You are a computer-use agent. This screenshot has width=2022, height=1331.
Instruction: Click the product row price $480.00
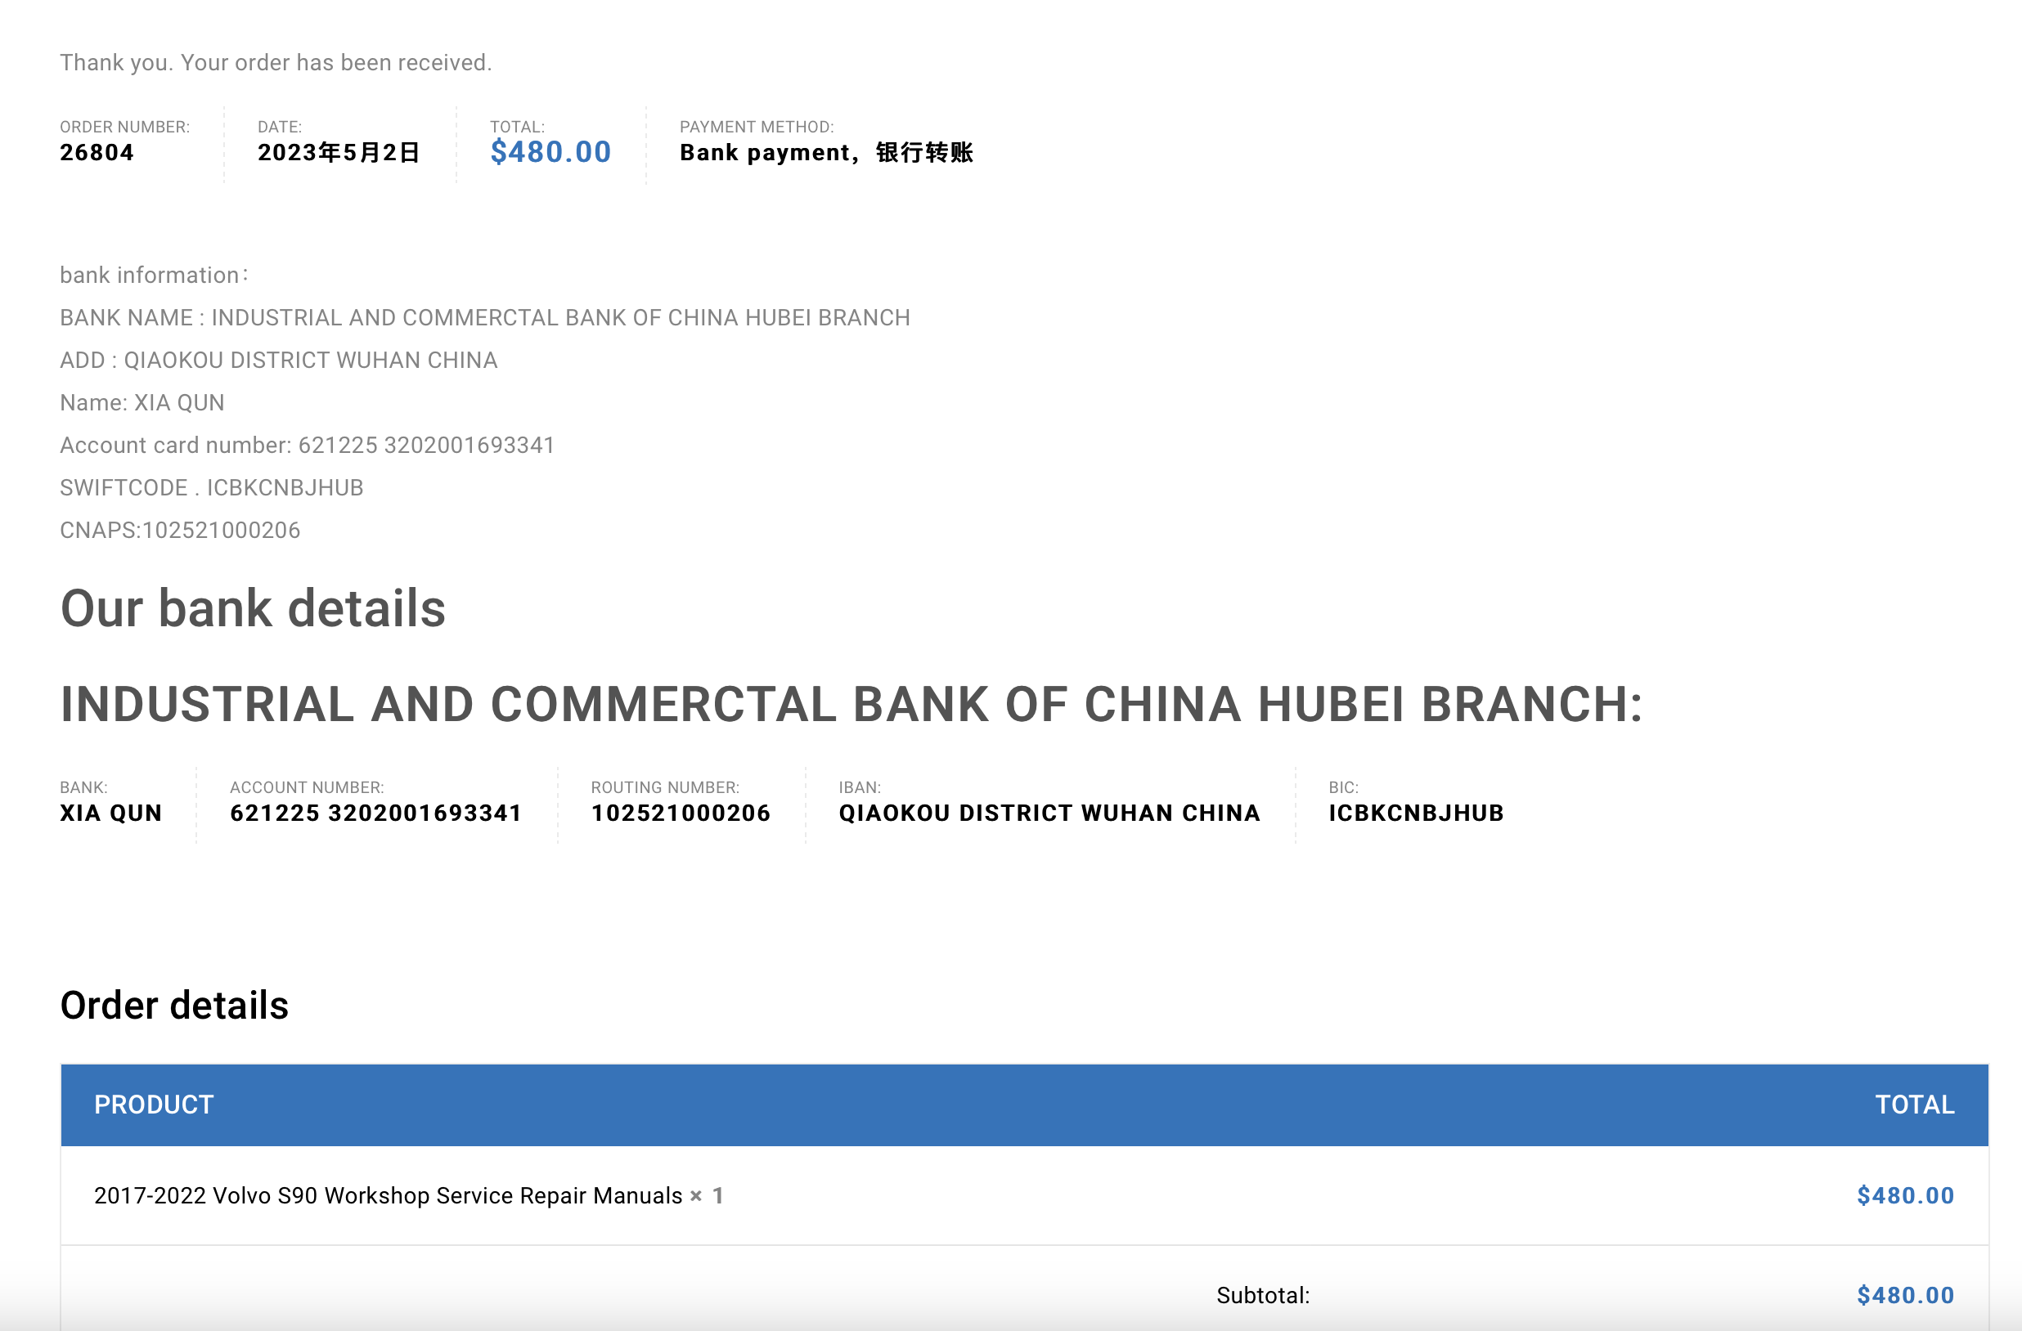(1906, 1196)
